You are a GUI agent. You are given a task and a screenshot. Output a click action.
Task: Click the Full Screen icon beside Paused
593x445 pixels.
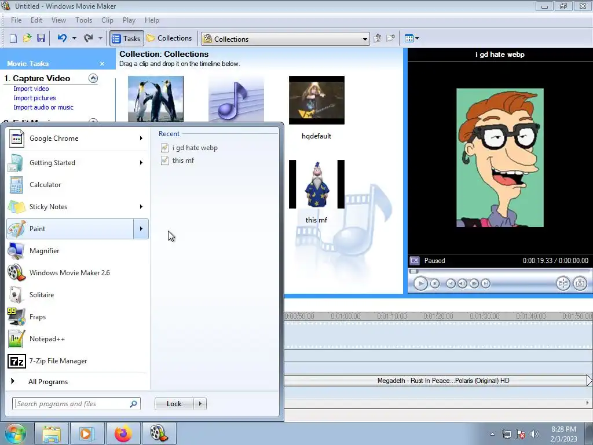(415, 261)
